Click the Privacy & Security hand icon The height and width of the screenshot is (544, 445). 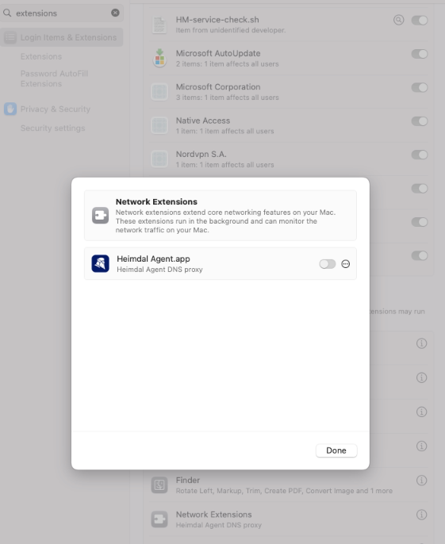point(10,109)
